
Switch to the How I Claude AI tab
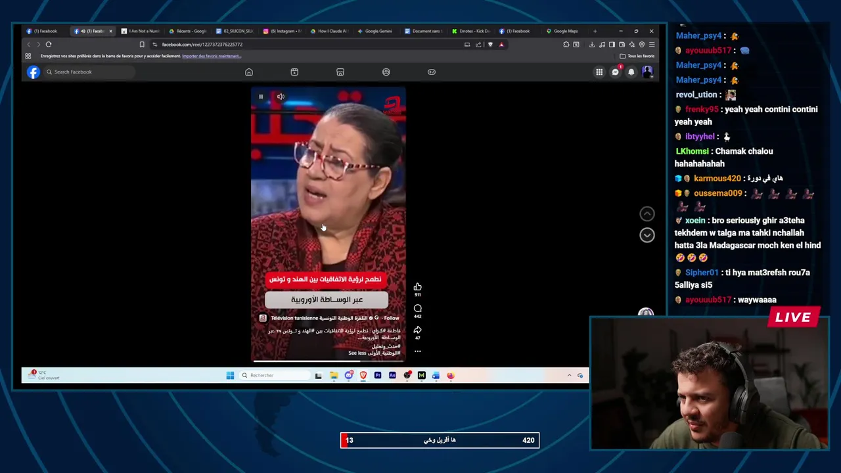click(330, 31)
